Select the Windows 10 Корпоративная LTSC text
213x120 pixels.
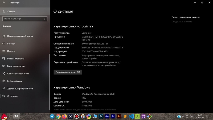click(x=98, y=94)
